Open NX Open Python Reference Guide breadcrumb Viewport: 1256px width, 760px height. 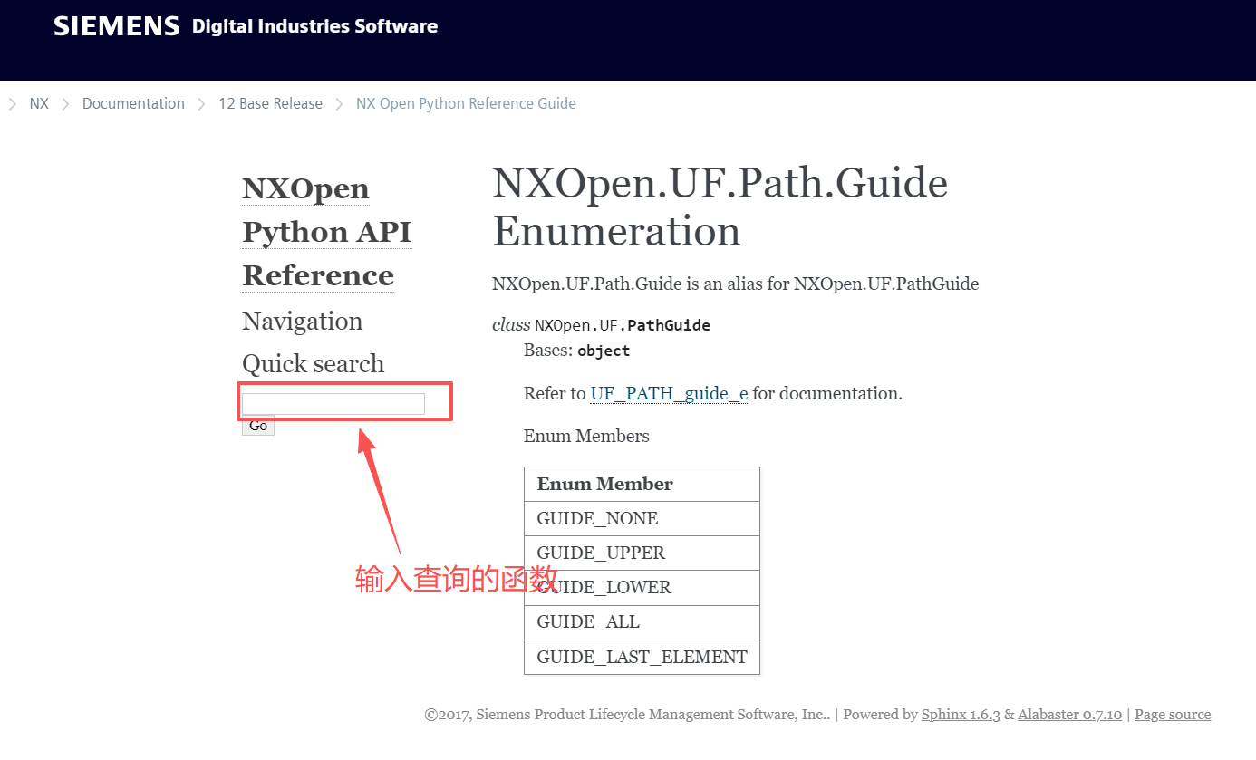click(x=466, y=103)
